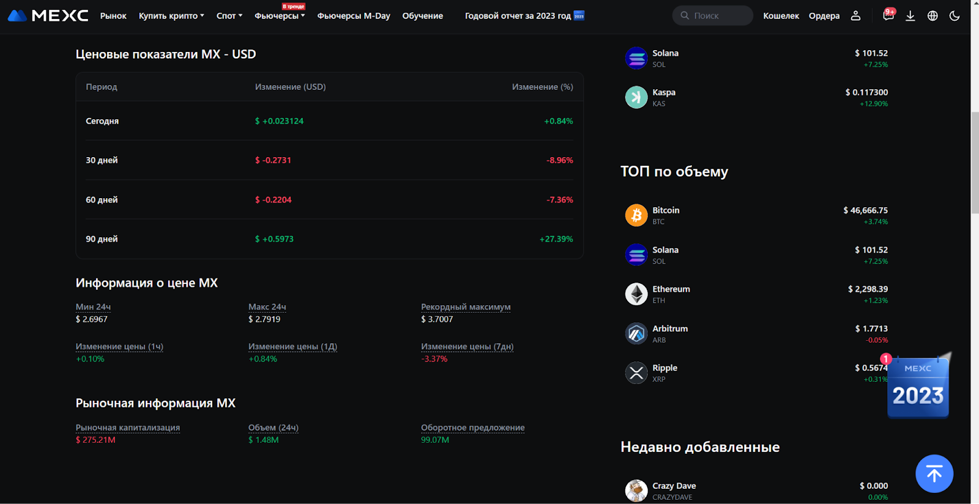Open Годовой отчет за 2023 год link
This screenshot has height=504, width=979.
(x=518, y=16)
